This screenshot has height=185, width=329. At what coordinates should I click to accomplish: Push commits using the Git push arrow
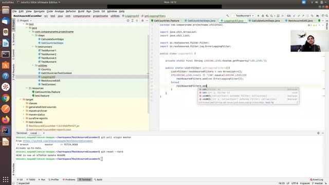[303, 16]
